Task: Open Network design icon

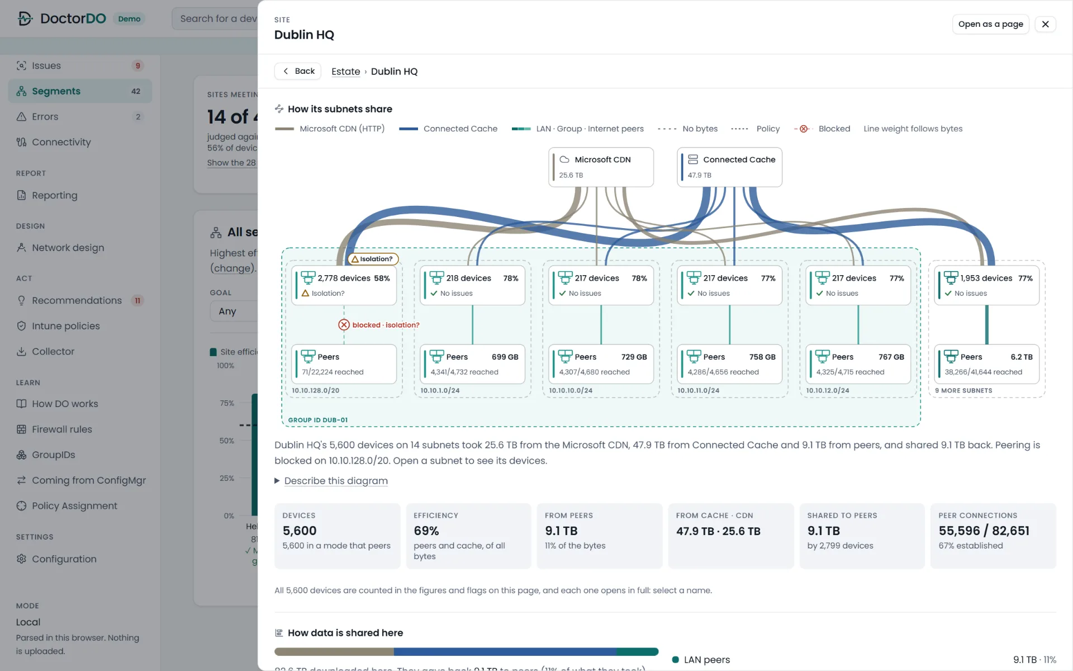Action: (21, 248)
